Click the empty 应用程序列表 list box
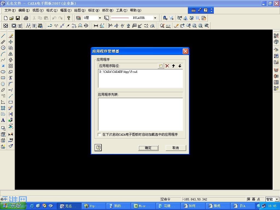 (x=141, y=114)
